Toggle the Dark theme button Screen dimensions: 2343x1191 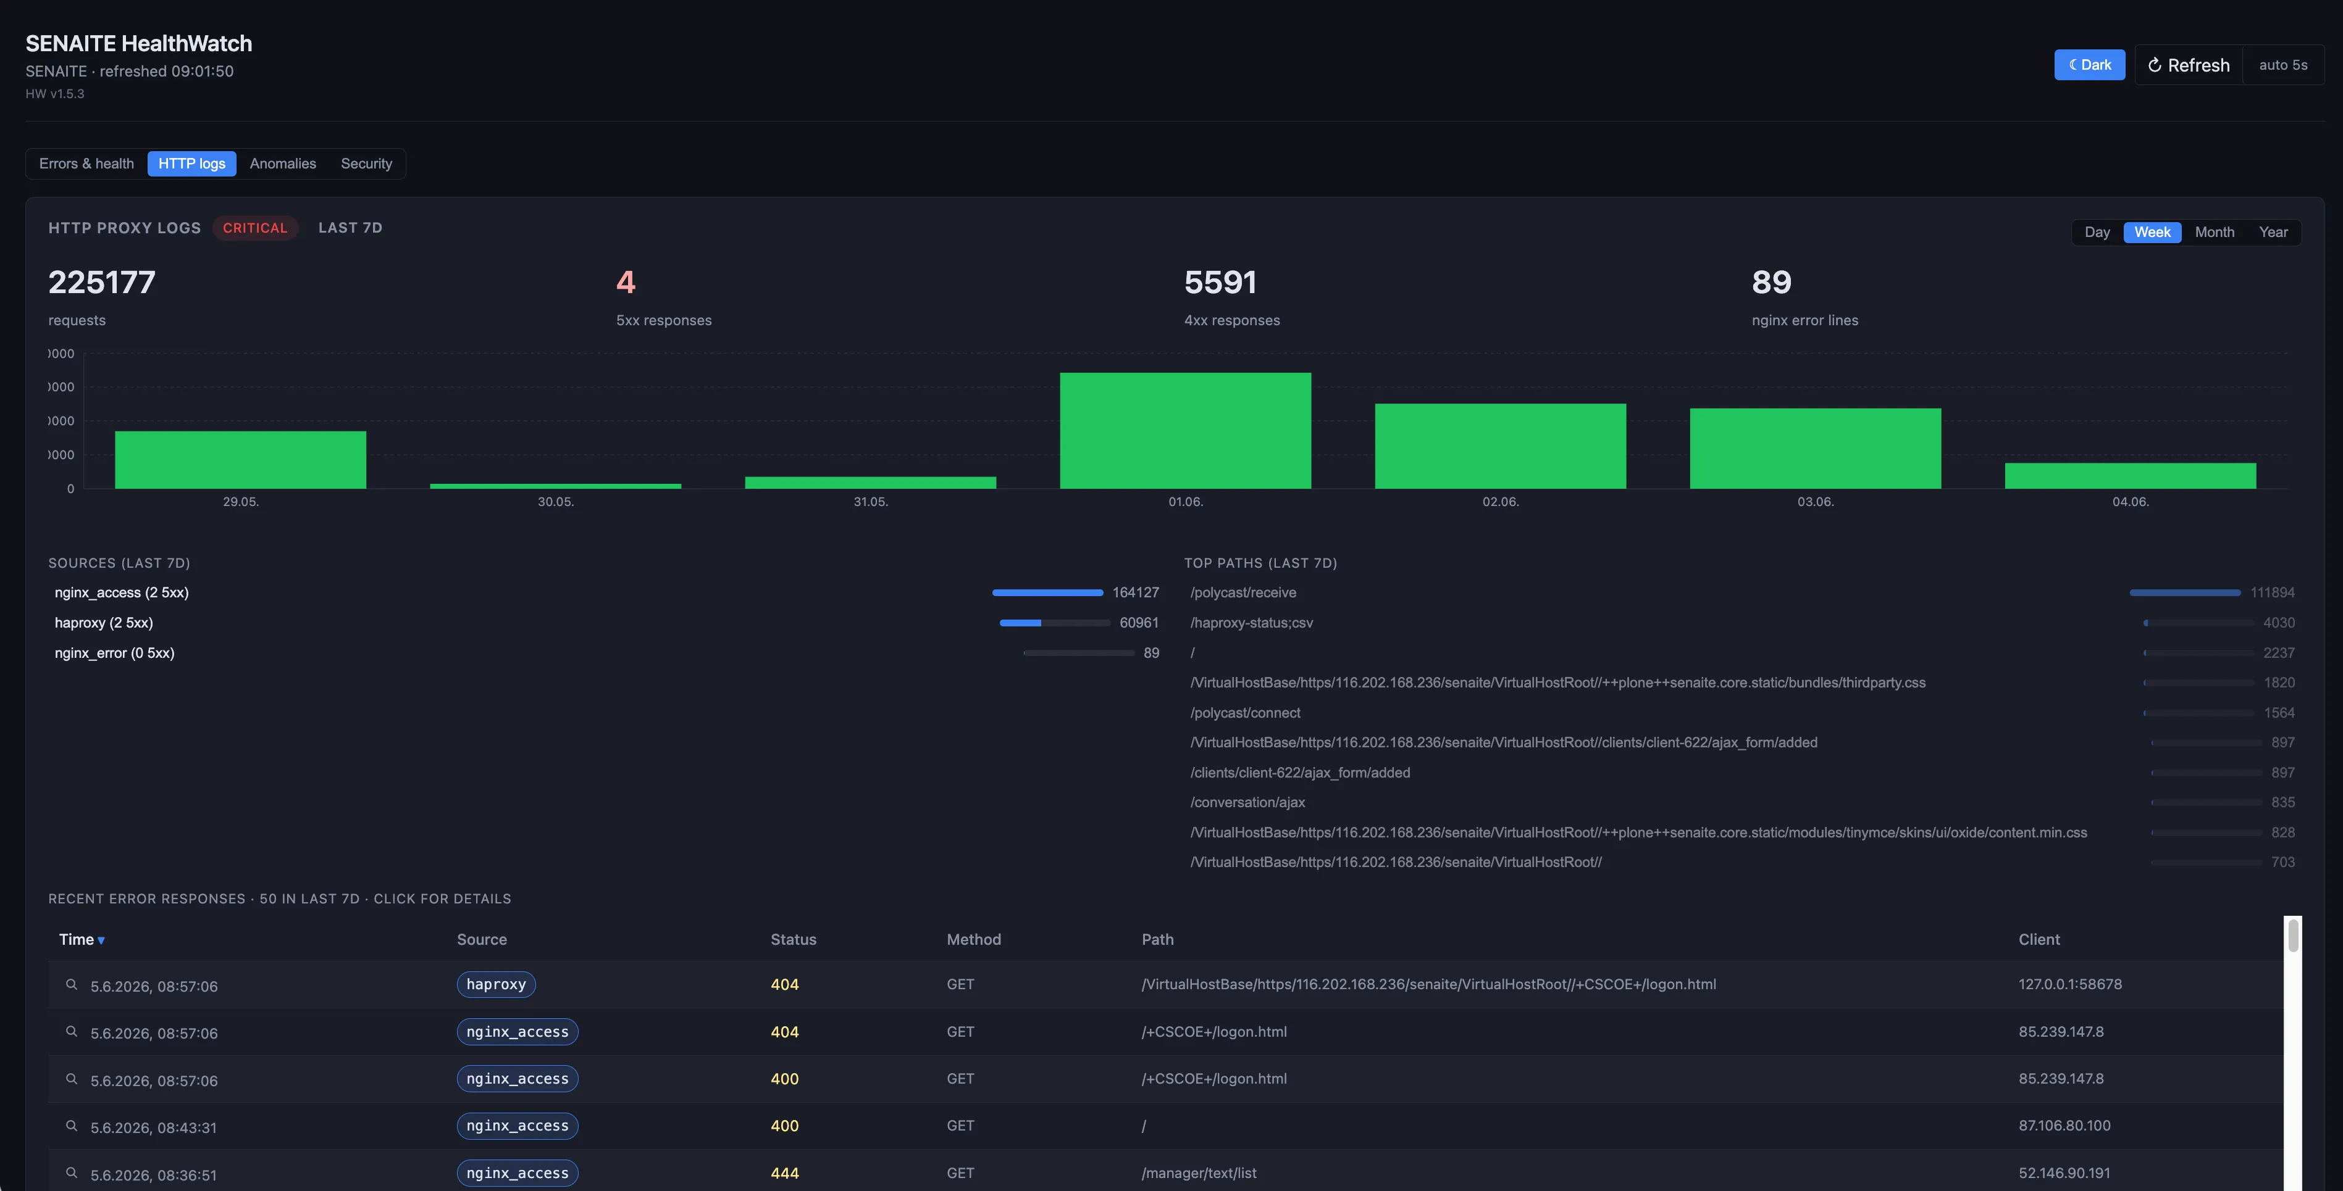point(2089,65)
